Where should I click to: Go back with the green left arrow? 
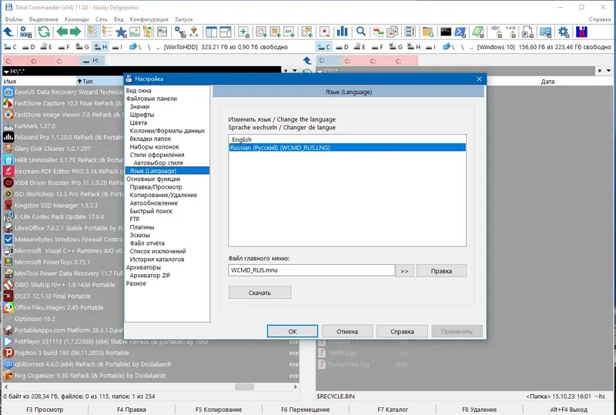coord(62,32)
